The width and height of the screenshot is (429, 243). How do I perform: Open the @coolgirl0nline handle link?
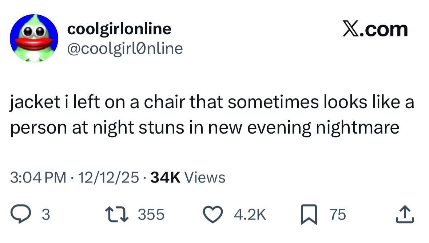tap(125, 48)
